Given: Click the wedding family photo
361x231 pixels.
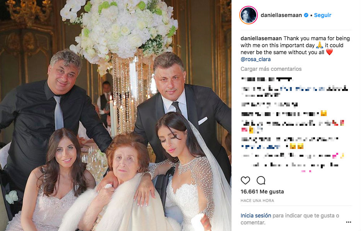Looking at the screenshot, I should 116,115.
